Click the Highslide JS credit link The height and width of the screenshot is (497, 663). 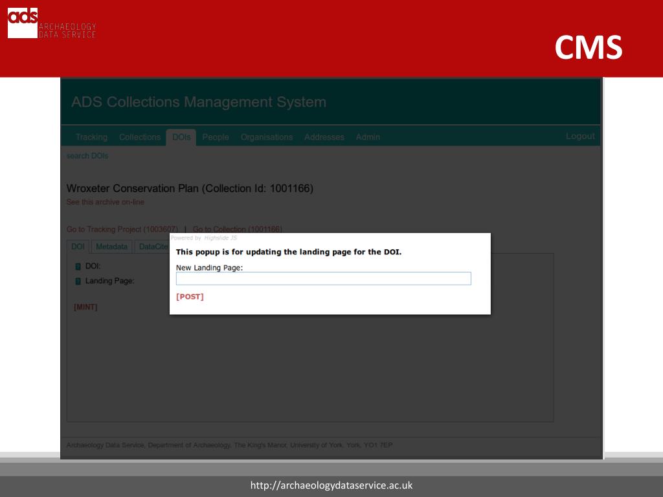point(220,238)
